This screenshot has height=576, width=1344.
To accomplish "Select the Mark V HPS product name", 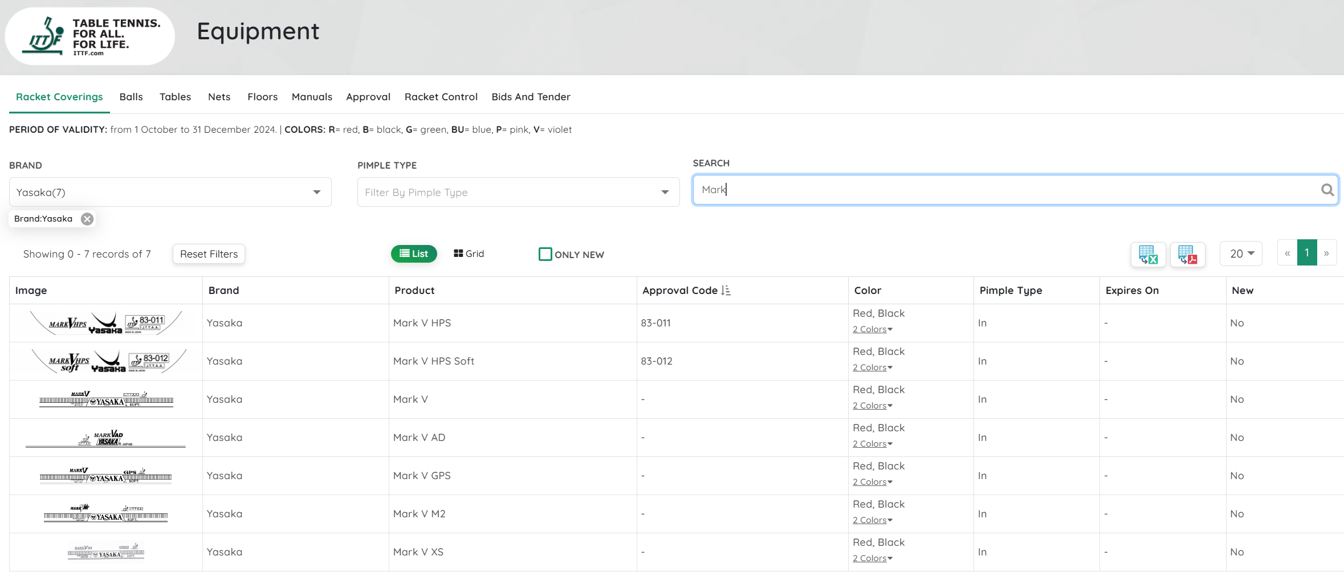I will [x=422, y=323].
